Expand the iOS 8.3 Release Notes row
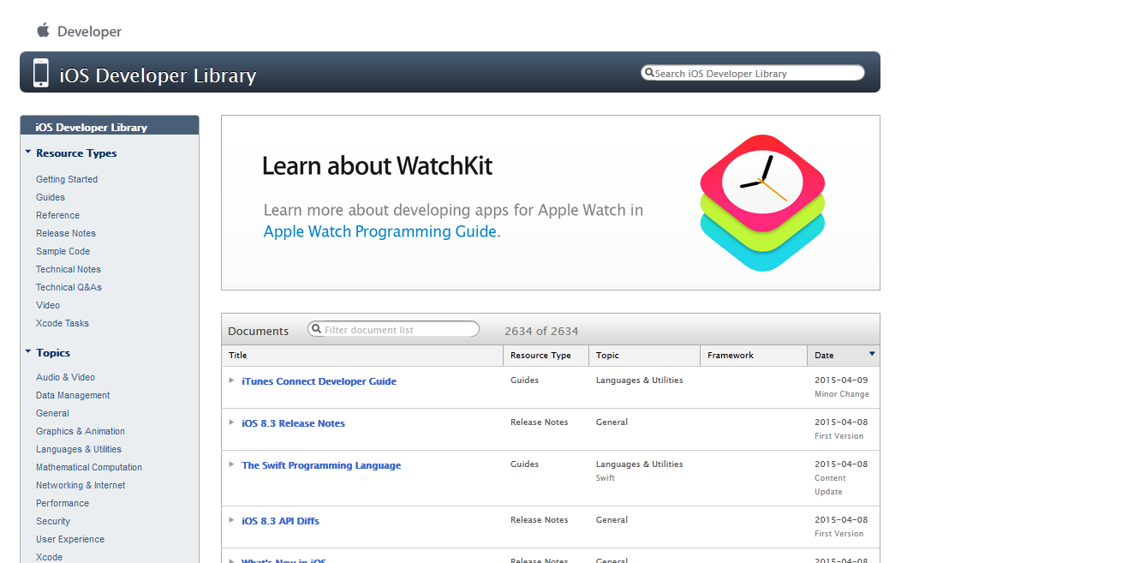Image resolution: width=1146 pixels, height=563 pixels. tap(231, 422)
